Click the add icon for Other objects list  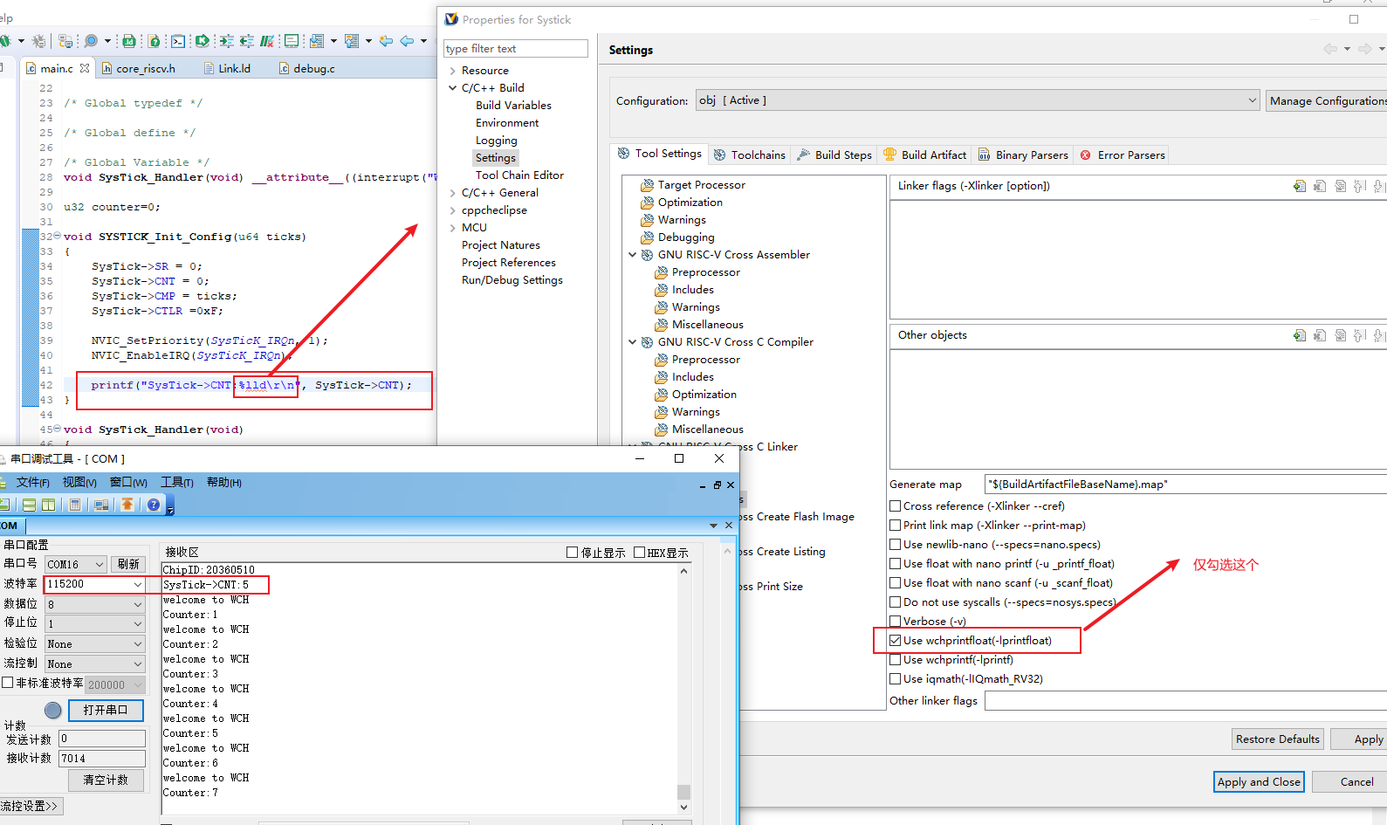(x=1300, y=335)
